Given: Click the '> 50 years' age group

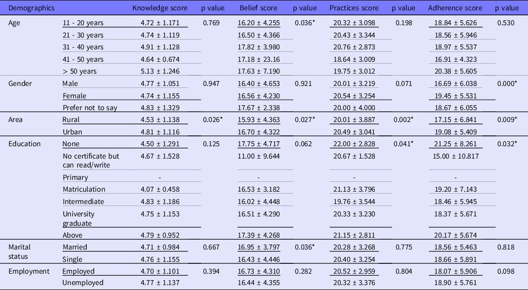Looking at the screenshot, I should [x=80, y=71].
